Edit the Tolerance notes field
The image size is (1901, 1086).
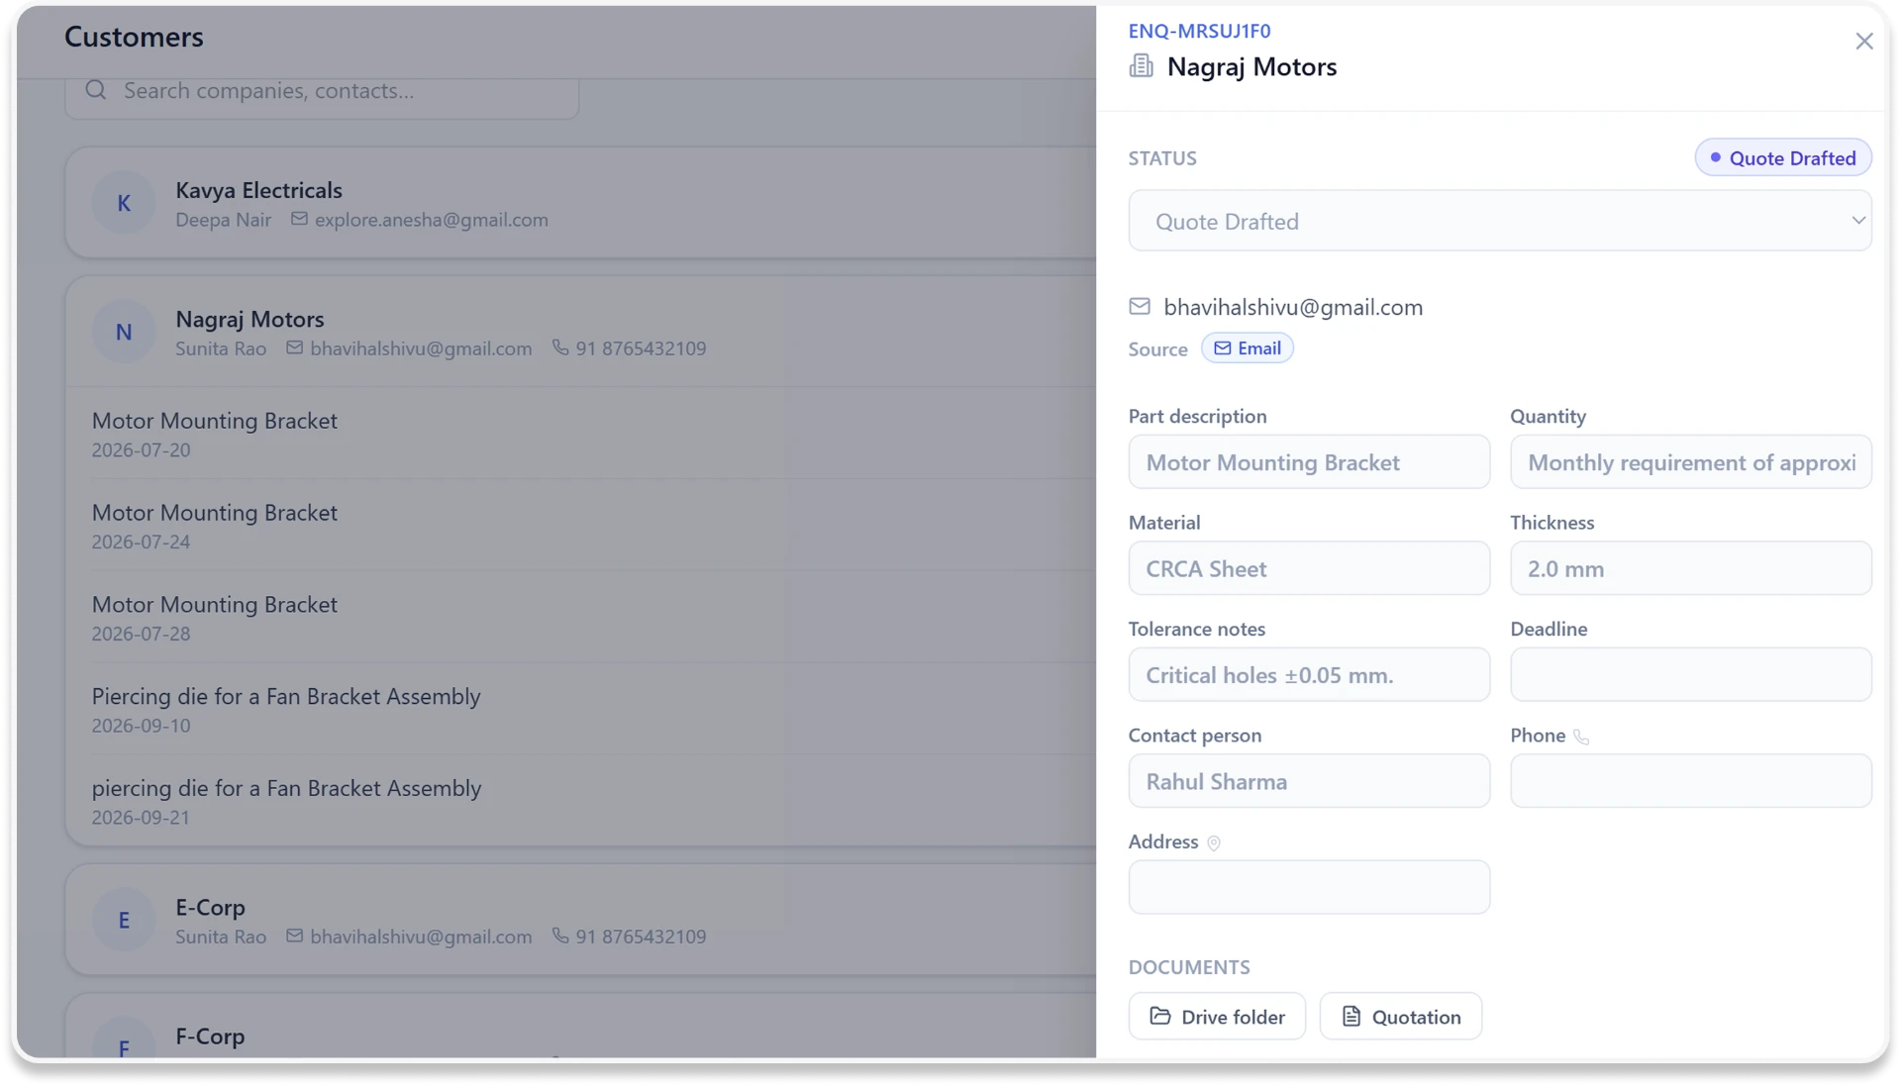[x=1309, y=675]
